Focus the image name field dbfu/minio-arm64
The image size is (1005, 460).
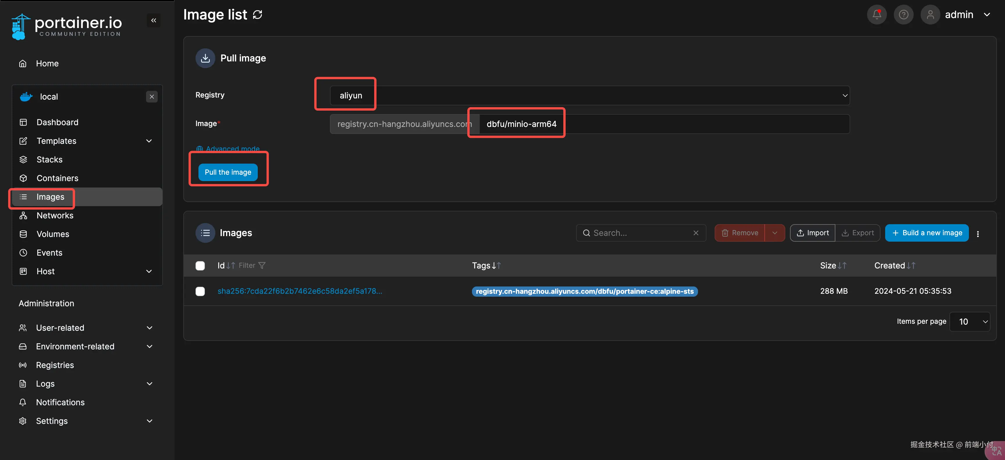(x=663, y=124)
